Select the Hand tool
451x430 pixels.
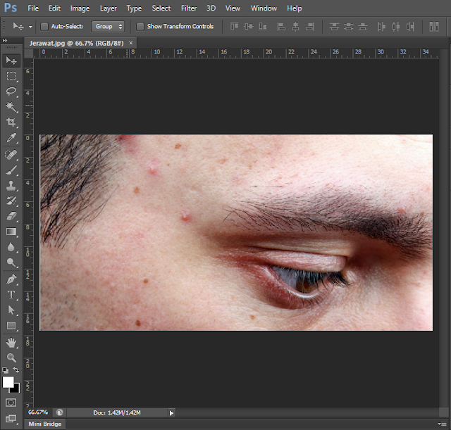point(11,343)
